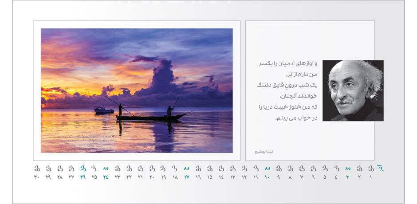Click teal Friday glyph above date 17

coord(186,169)
